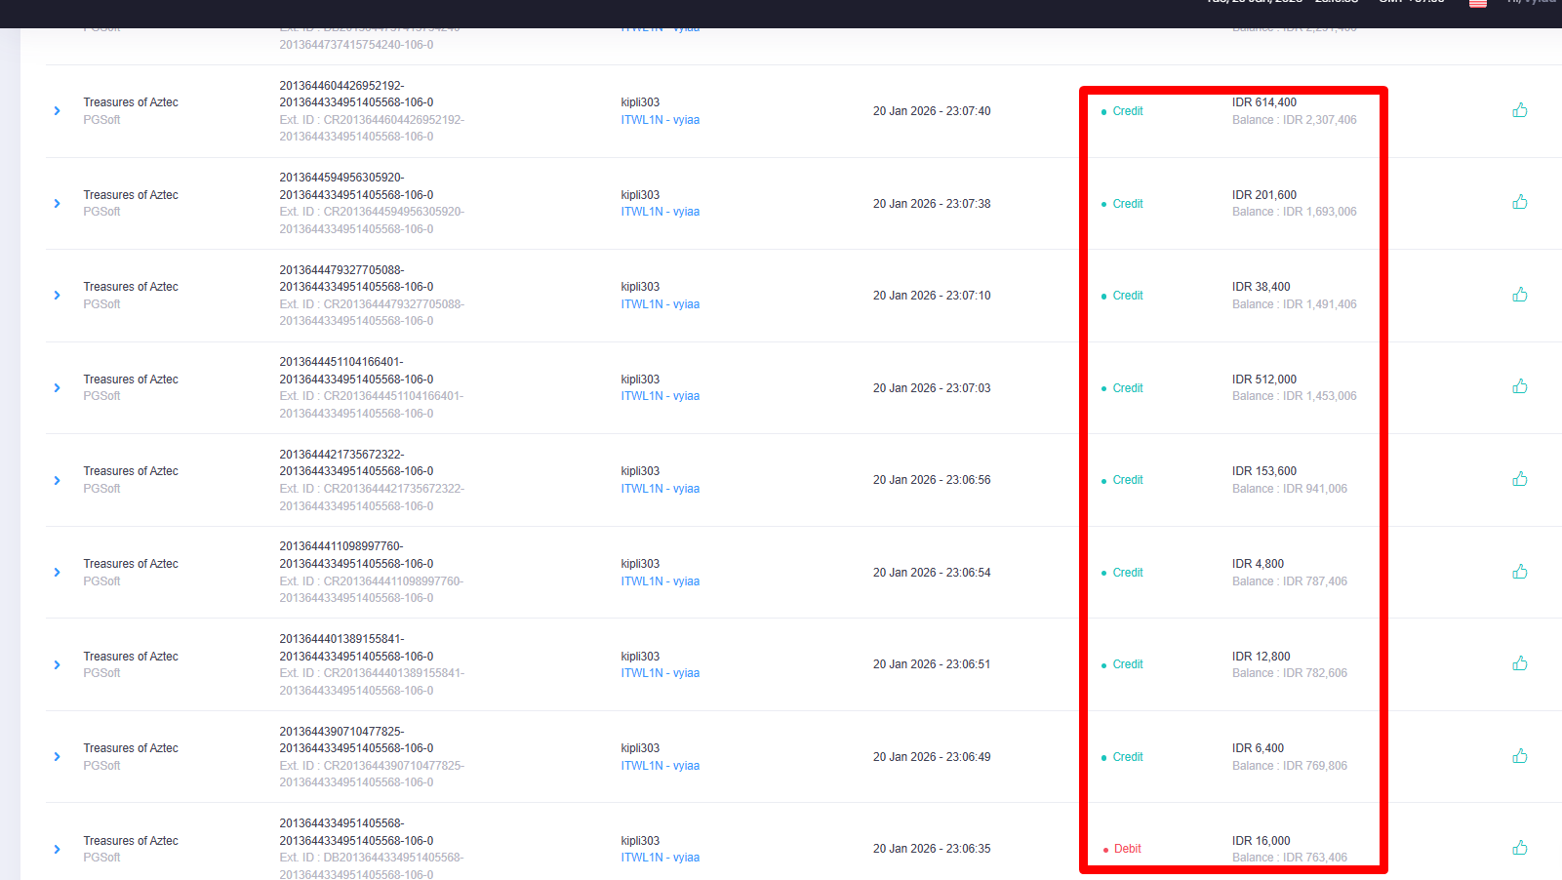The width and height of the screenshot is (1562, 880).
Task: Expand the transaction row timed 23:07:40
Action: 58,111
